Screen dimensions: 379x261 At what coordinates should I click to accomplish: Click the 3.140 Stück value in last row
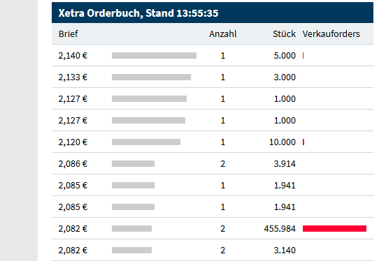[x=285, y=250]
